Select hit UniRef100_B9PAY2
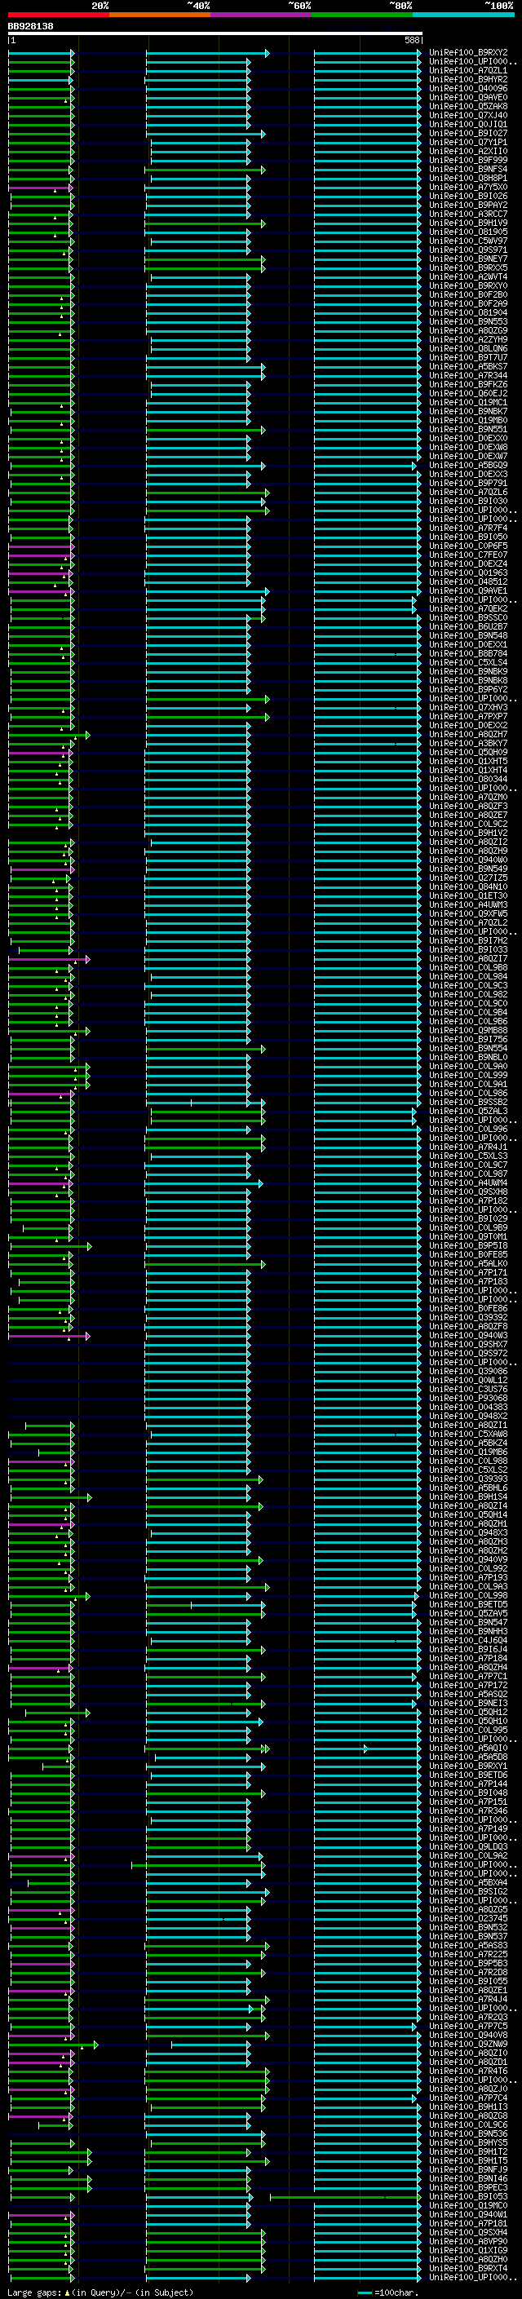522x2299 pixels. pyautogui.click(x=468, y=206)
